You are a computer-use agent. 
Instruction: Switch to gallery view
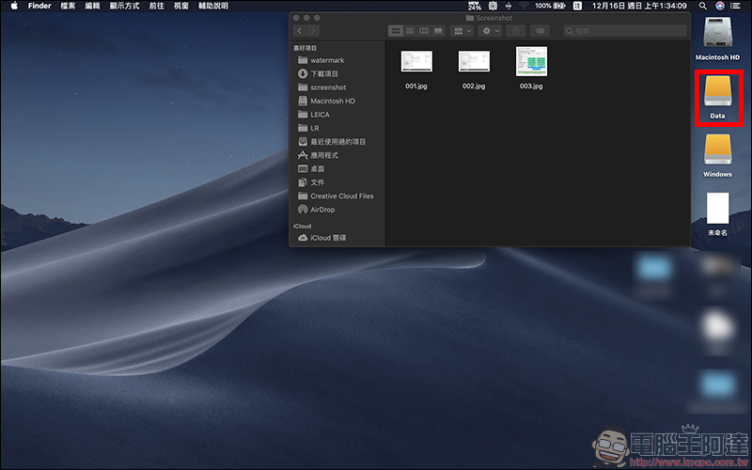[x=438, y=31]
